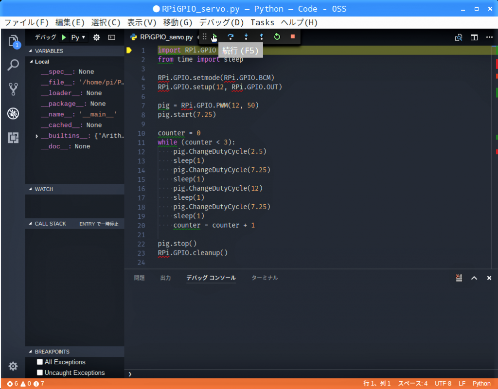Collapse the CALL STACK section

[x=31, y=224]
